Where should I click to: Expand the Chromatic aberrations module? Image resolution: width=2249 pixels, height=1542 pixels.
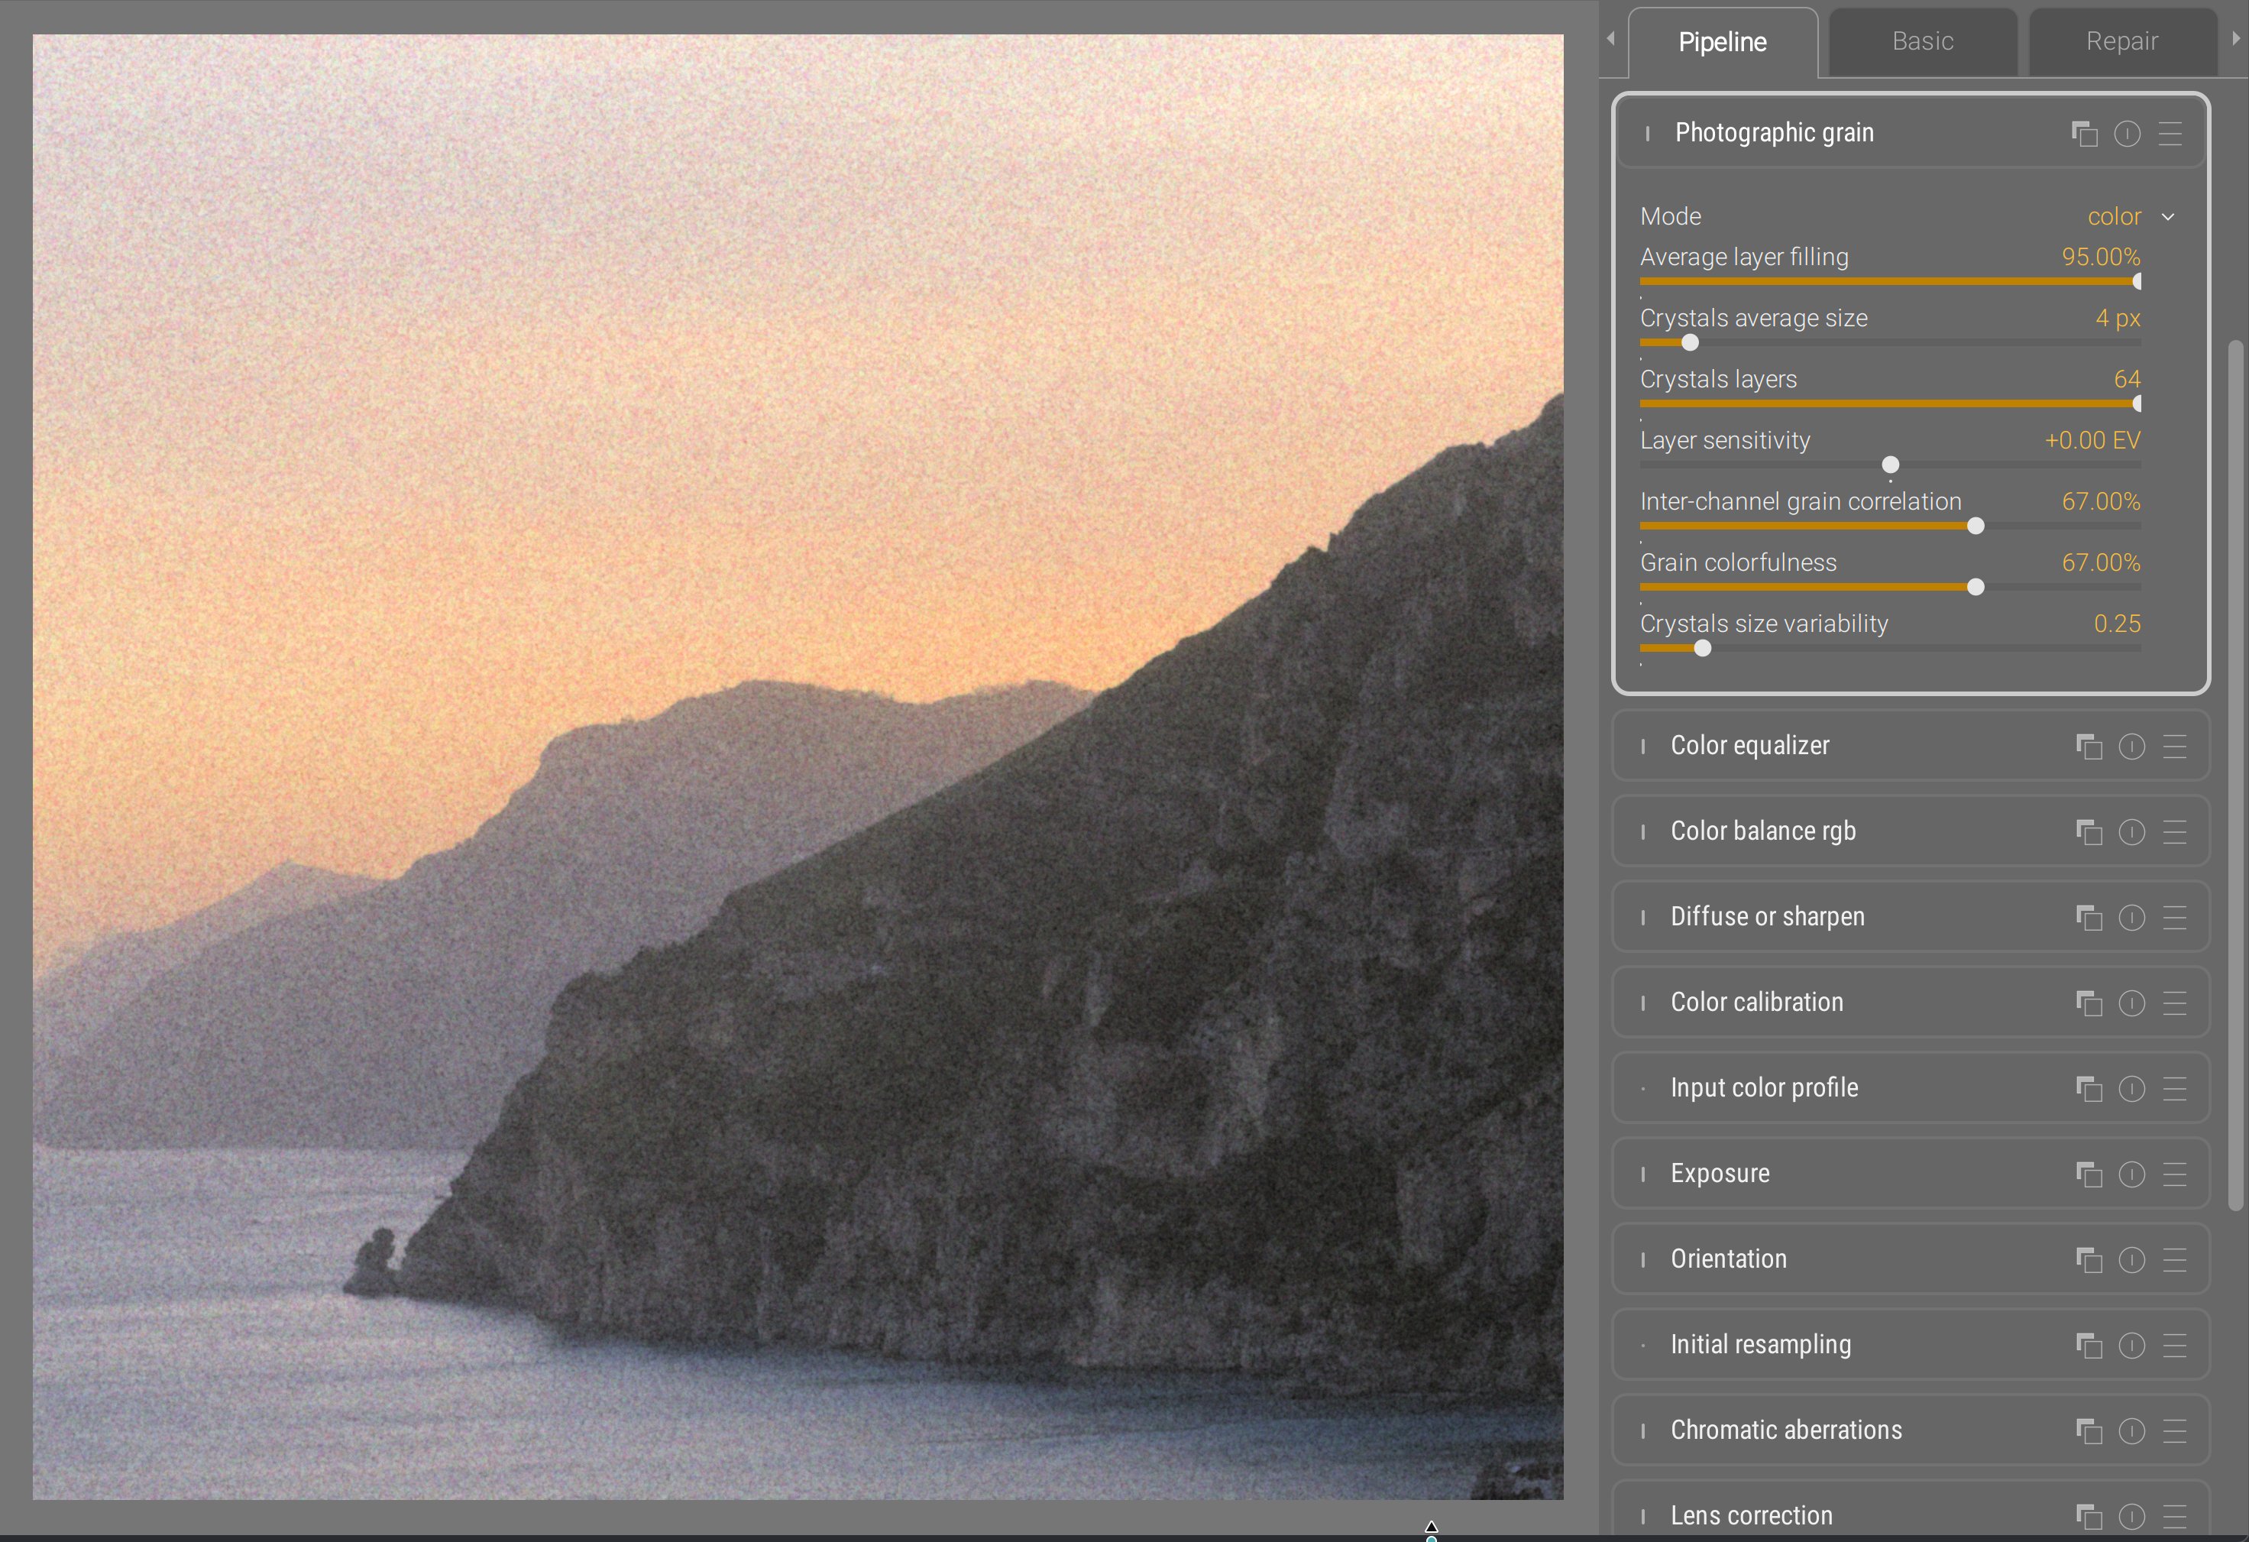click(1785, 1430)
